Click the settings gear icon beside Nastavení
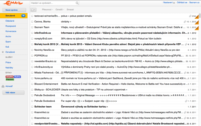Viewport: 201px width, 126px height. (174, 3)
